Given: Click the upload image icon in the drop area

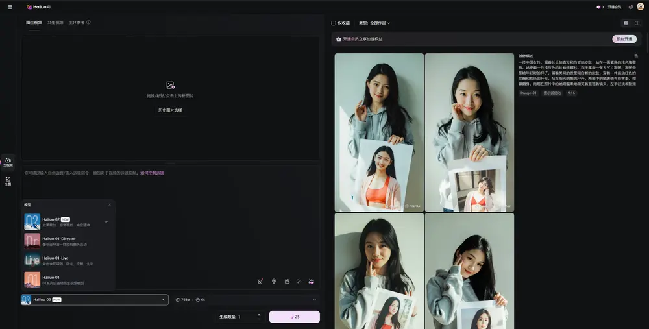Looking at the screenshot, I should coord(170,85).
